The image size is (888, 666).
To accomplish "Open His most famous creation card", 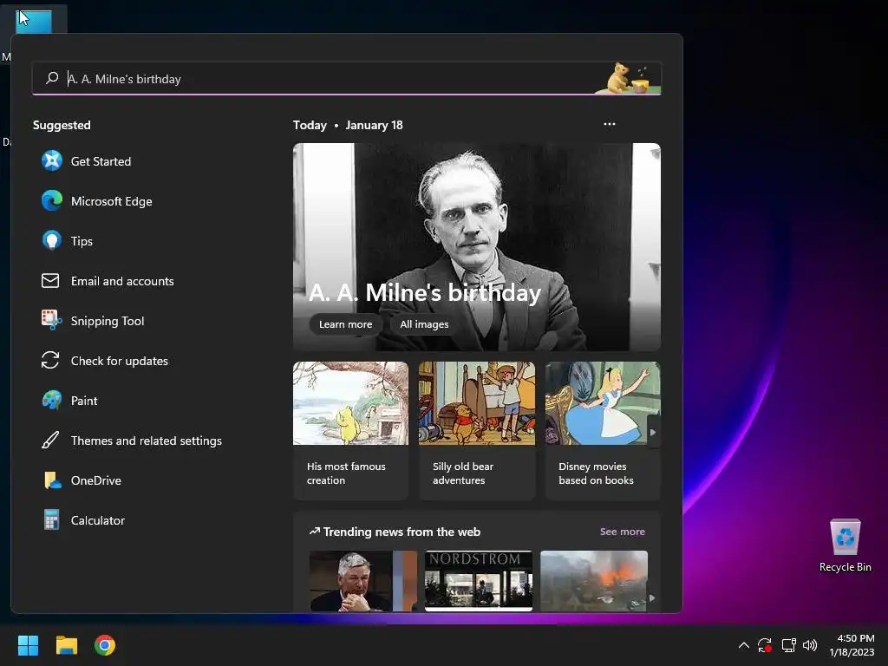I will coord(350,431).
